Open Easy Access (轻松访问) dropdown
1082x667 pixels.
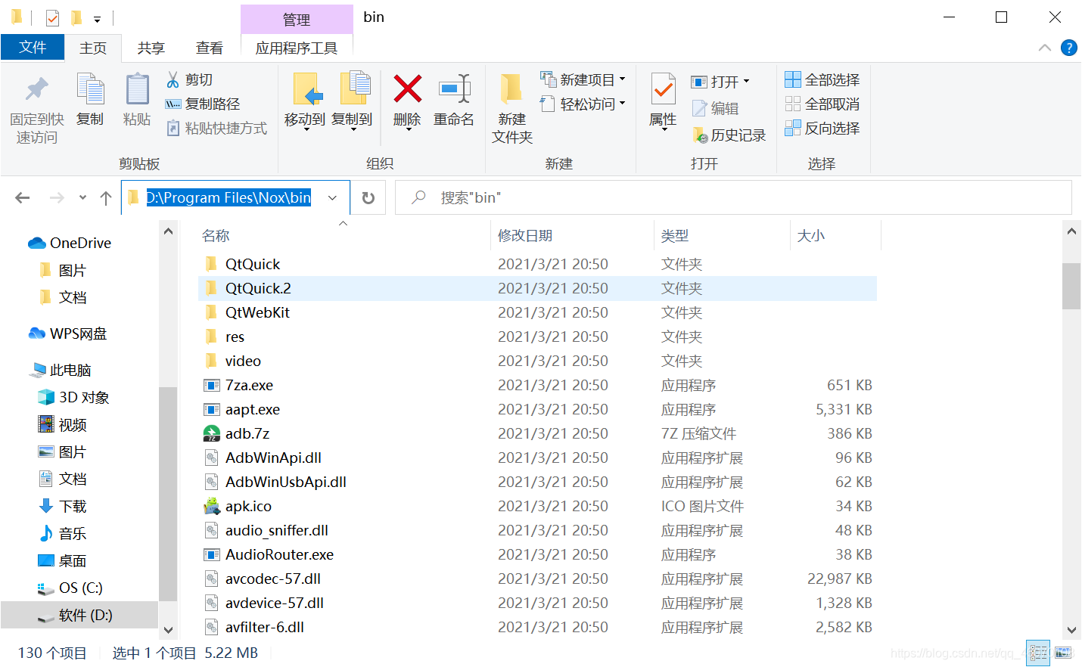point(583,104)
